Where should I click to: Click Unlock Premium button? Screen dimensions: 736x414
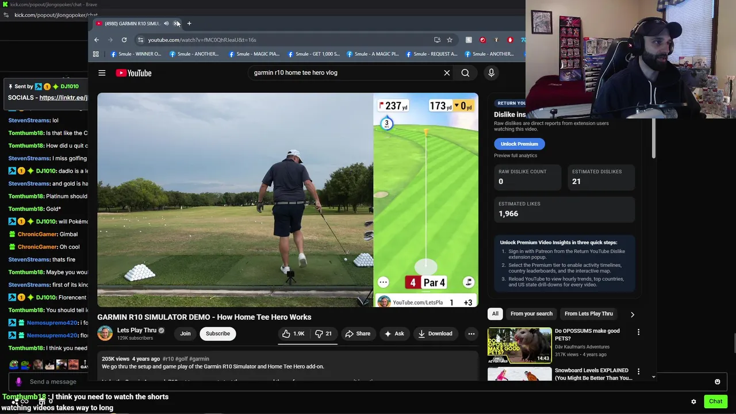click(x=519, y=144)
